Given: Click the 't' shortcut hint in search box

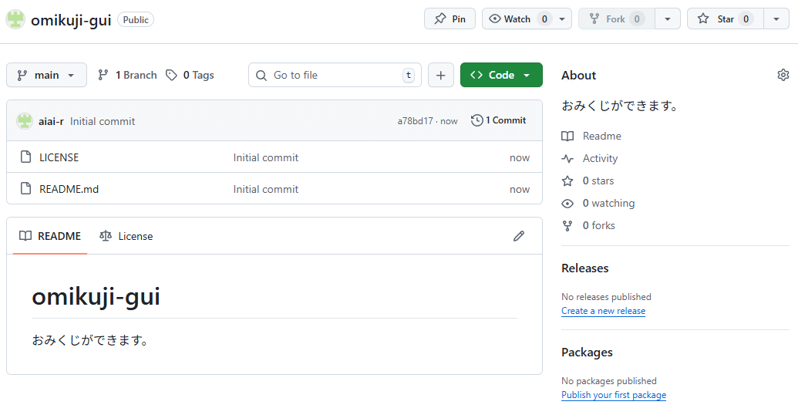Looking at the screenshot, I should tap(408, 75).
